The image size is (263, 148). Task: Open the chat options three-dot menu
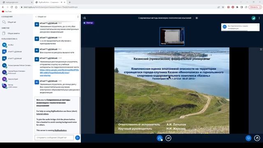point(78,17)
